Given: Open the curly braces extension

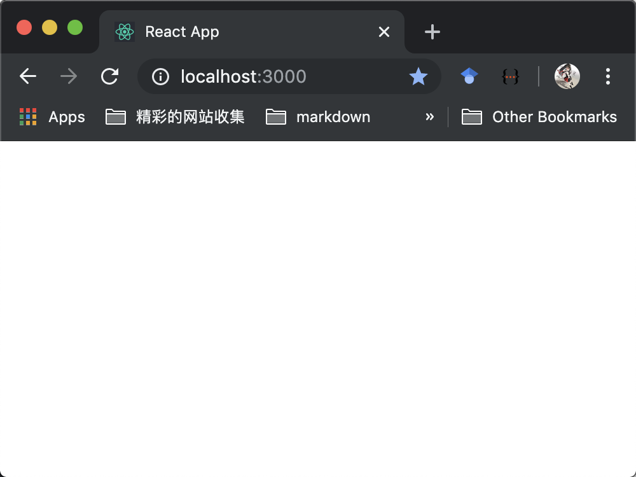Looking at the screenshot, I should pyautogui.click(x=511, y=77).
